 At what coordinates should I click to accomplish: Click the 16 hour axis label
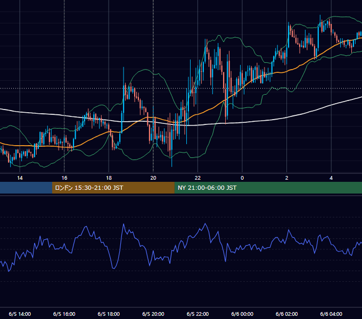[x=64, y=178]
